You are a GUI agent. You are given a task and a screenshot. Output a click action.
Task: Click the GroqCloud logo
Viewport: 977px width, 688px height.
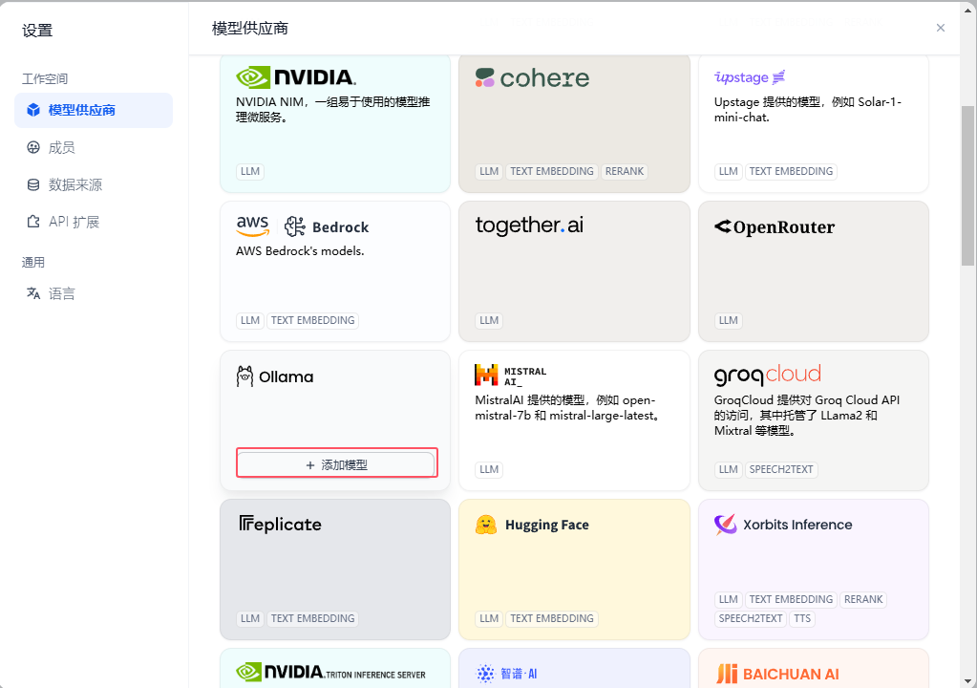(767, 374)
